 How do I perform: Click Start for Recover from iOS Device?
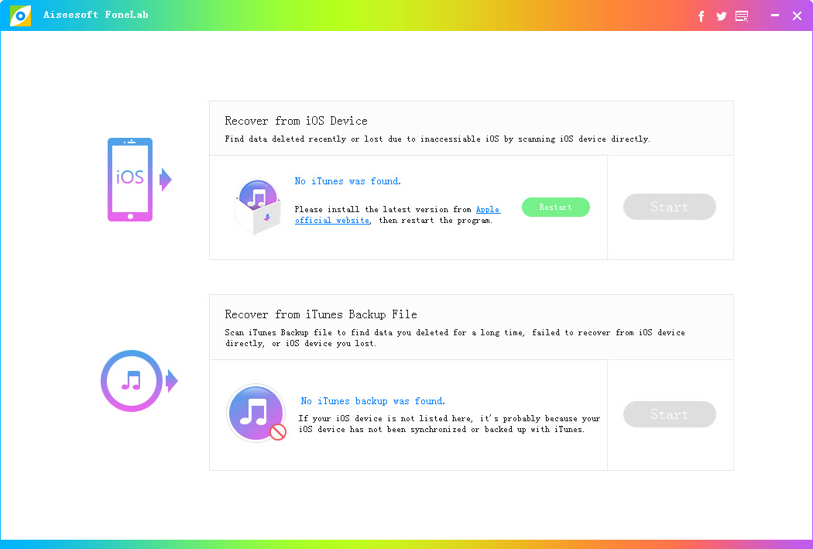[x=670, y=207]
